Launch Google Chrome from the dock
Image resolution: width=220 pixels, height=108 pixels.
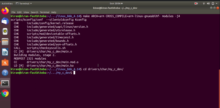tap(5, 93)
